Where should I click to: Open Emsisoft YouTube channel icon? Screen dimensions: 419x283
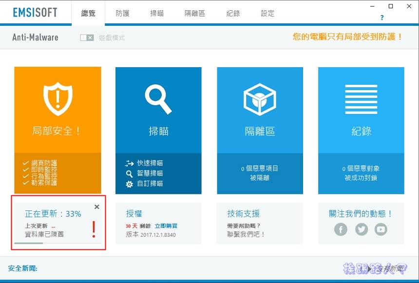(x=381, y=229)
